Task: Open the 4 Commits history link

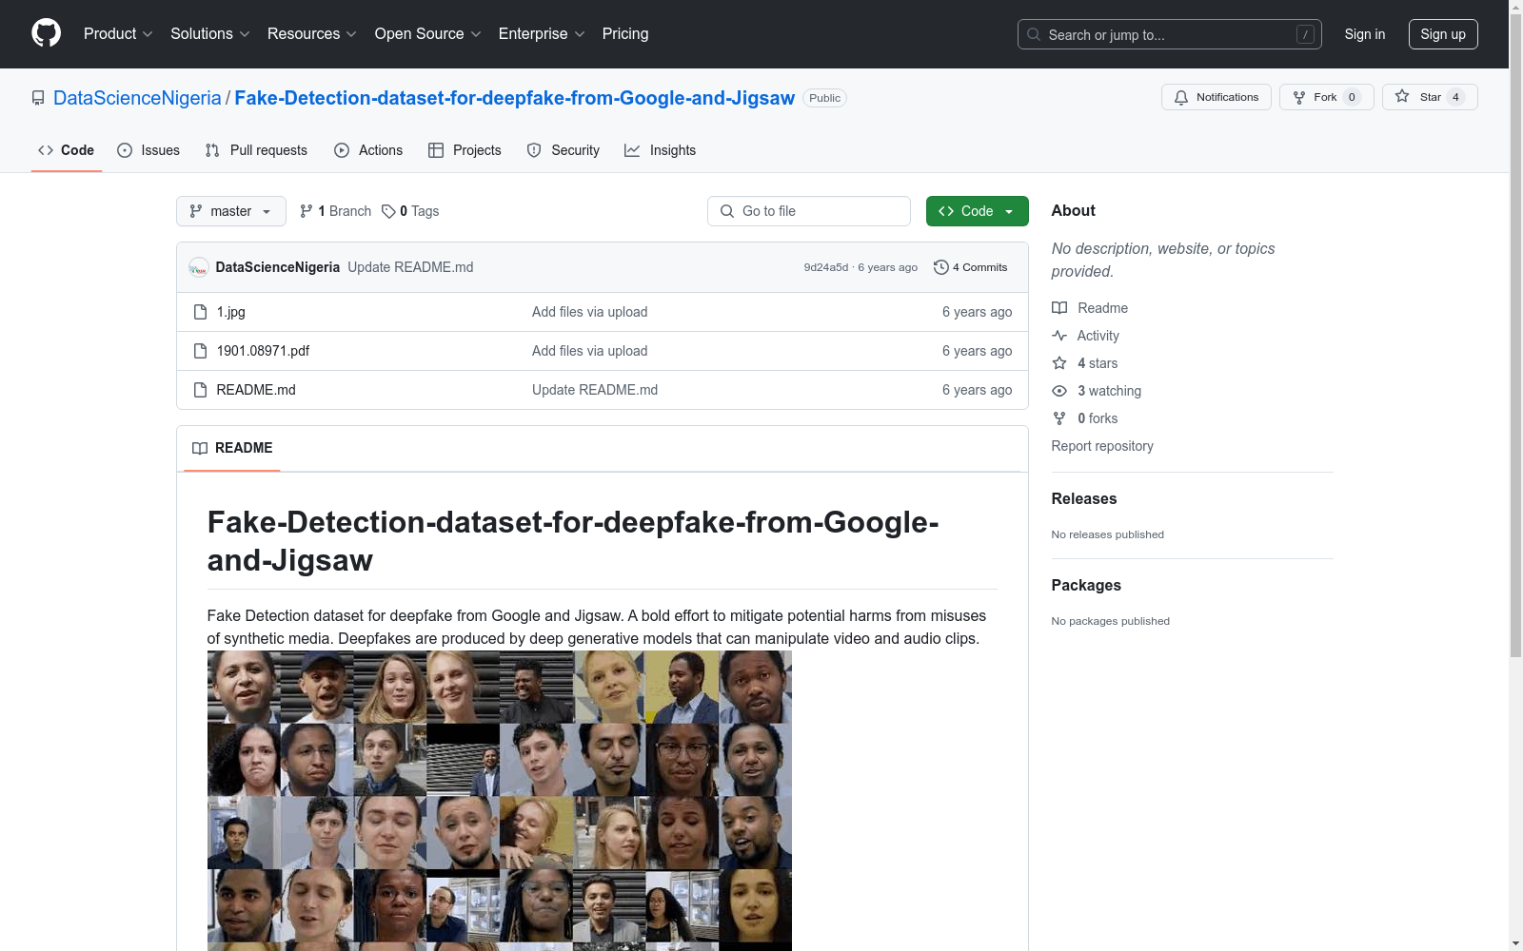Action: click(x=971, y=267)
